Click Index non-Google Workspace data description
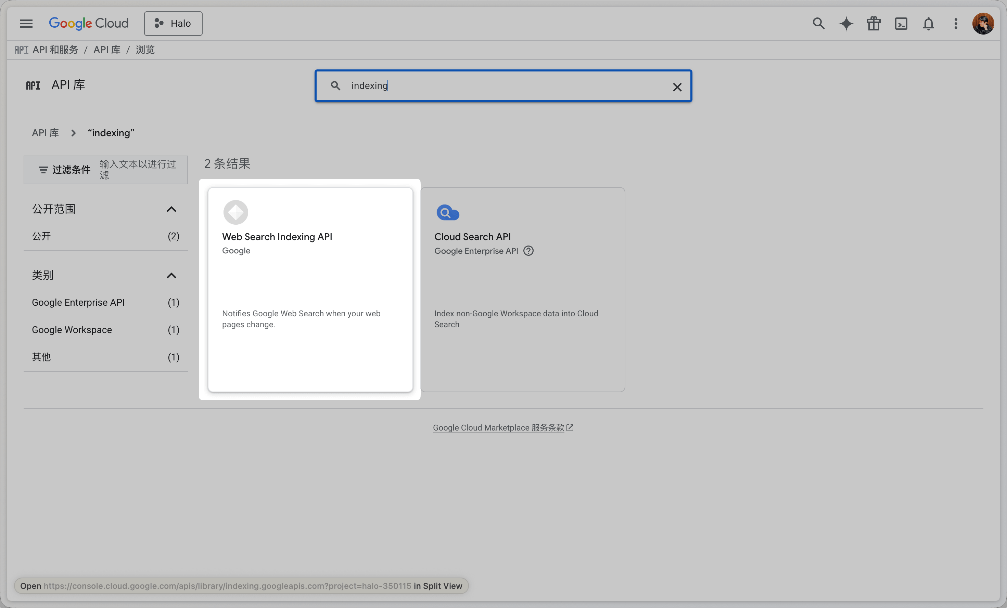 click(x=516, y=319)
